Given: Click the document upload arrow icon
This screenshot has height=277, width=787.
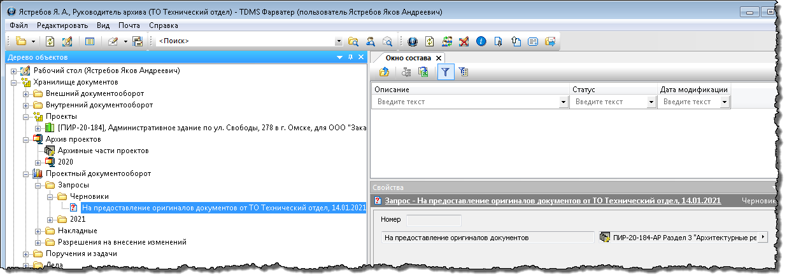Looking at the screenshot, I should 516,41.
